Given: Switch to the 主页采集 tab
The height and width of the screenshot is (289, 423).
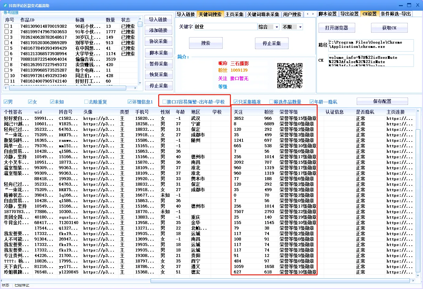Looking at the screenshot, I should pyautogui.click(x=234, y=14).
